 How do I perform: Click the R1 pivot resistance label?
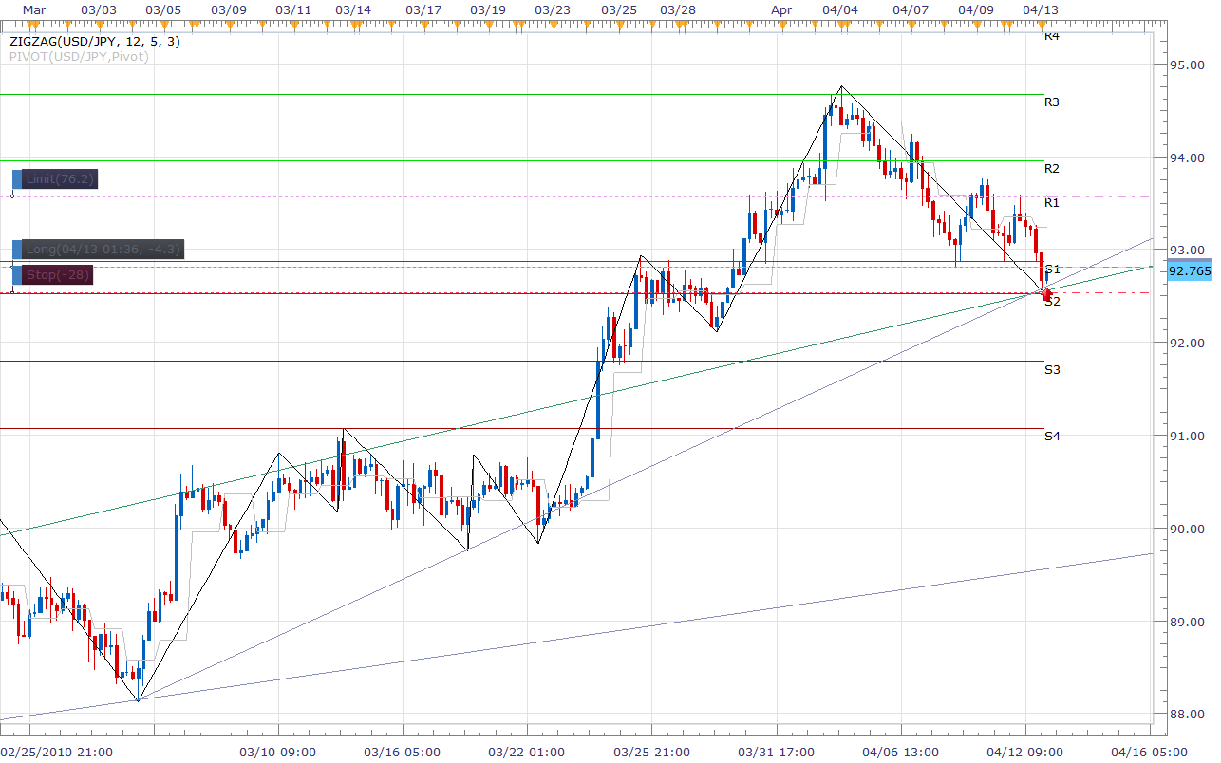pos(1051,202)
